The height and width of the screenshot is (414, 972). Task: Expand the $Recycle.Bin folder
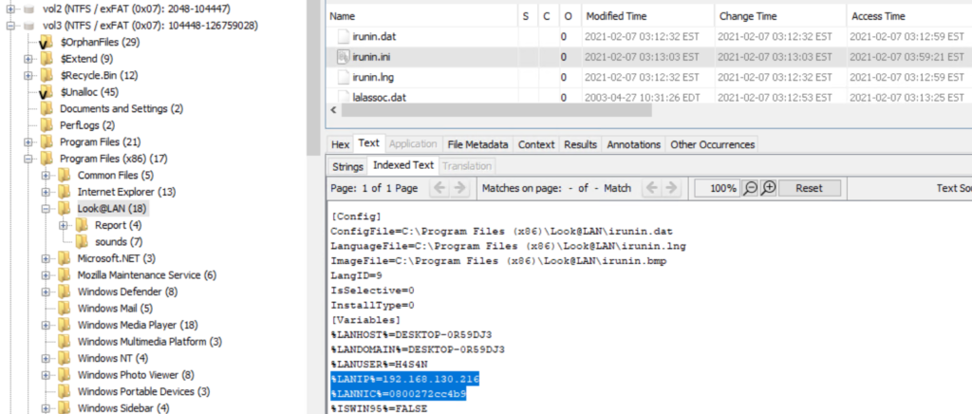pyautogui.click(x=28, y=76)
